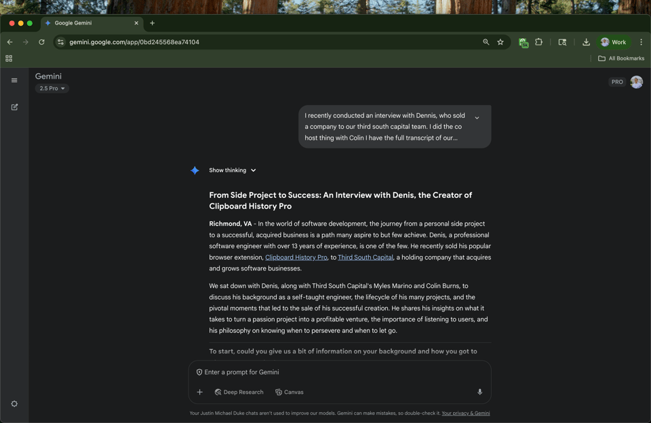Click the plus icon to add files
Screen dimensions: 651x423
pyautogui.click(x=199, y=392)
